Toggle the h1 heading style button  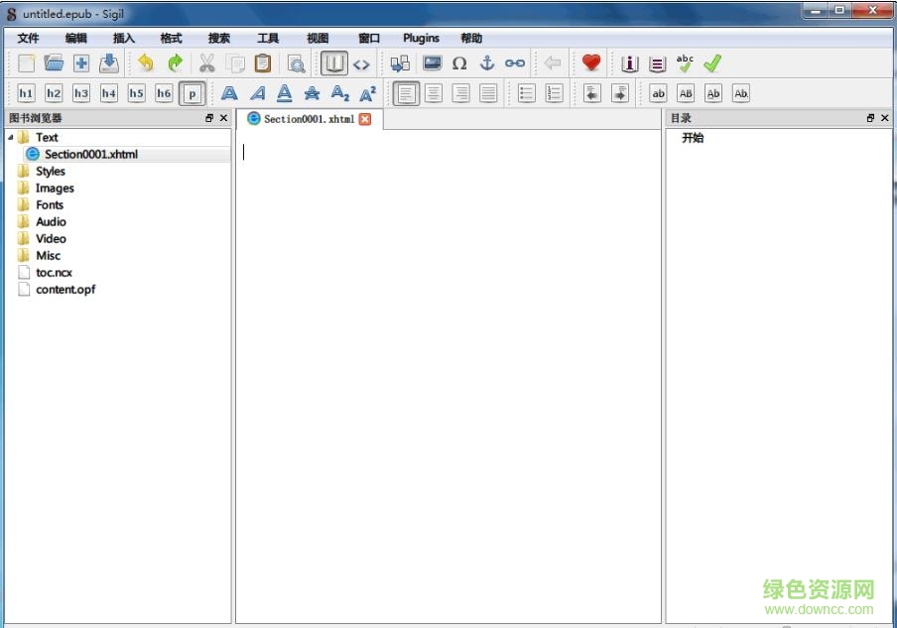point(26,93)
